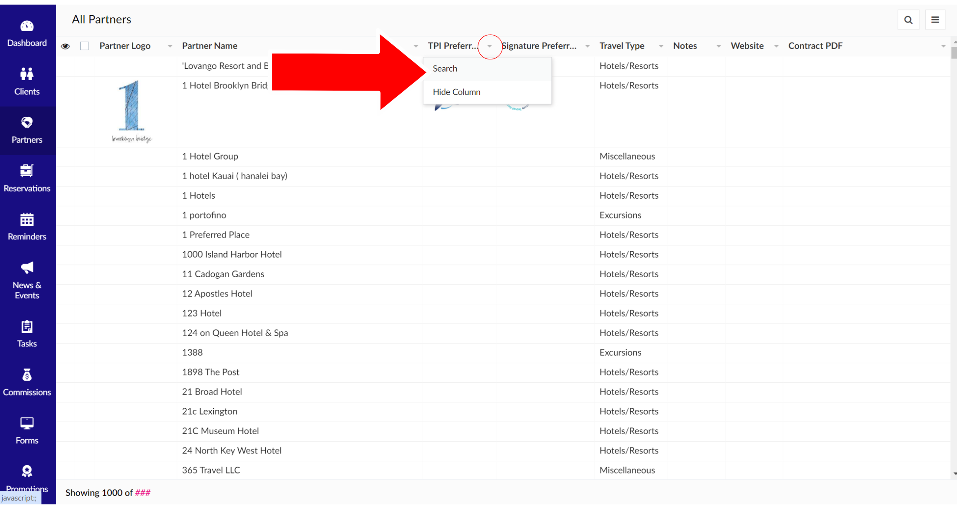
Task: Click the 1 Hotel Brooklyn Bridge logo thumbnail
Action: [x=131, y=111]
